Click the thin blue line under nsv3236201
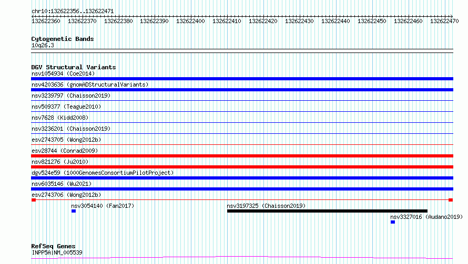This screenshot has height=264, width=468. click(242, 134)
